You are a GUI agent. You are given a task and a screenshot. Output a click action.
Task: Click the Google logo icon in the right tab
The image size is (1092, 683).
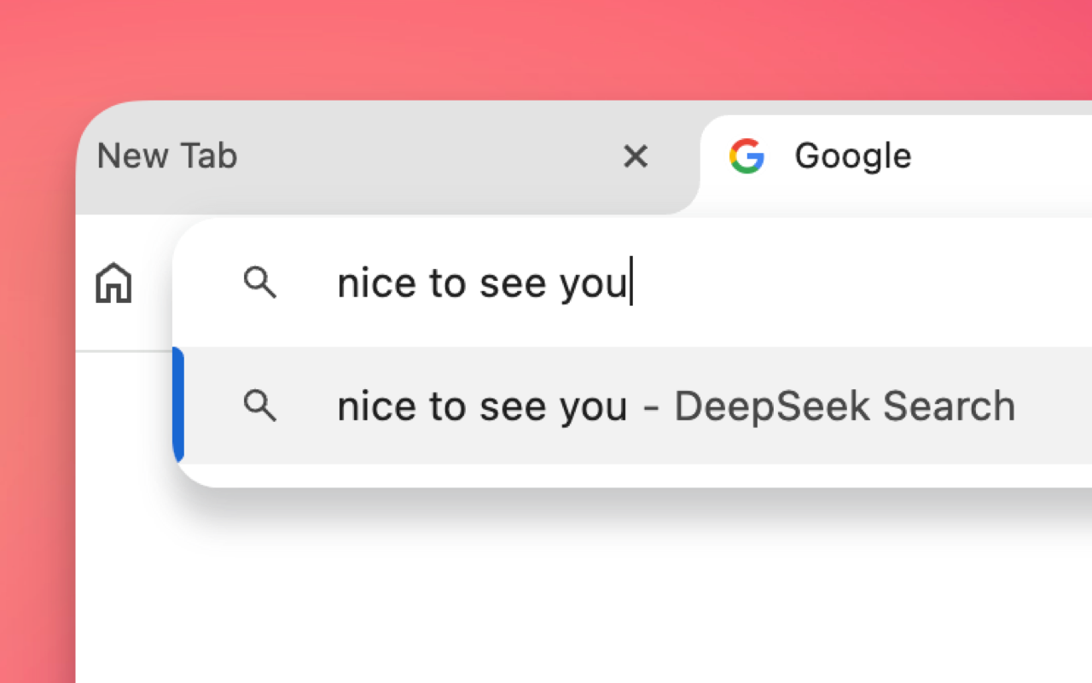747,156
